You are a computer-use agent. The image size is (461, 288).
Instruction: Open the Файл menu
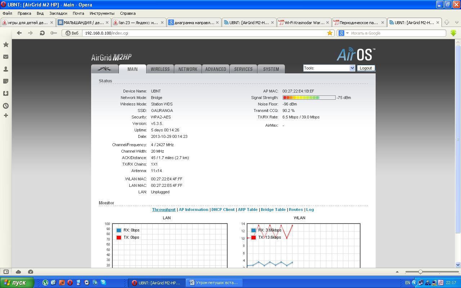coord(8,13)
